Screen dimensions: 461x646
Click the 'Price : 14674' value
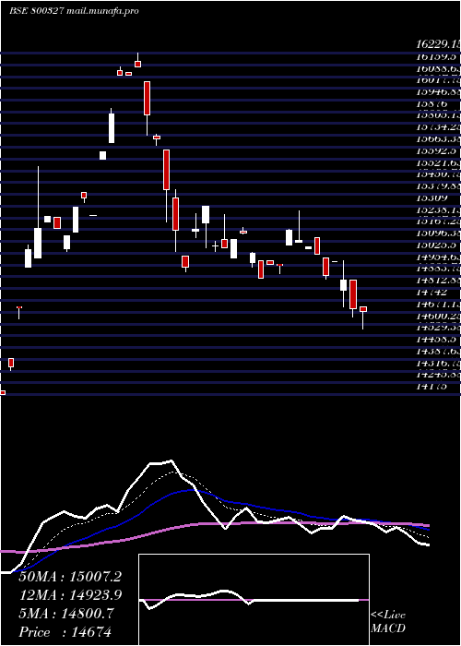click(65, 632)
